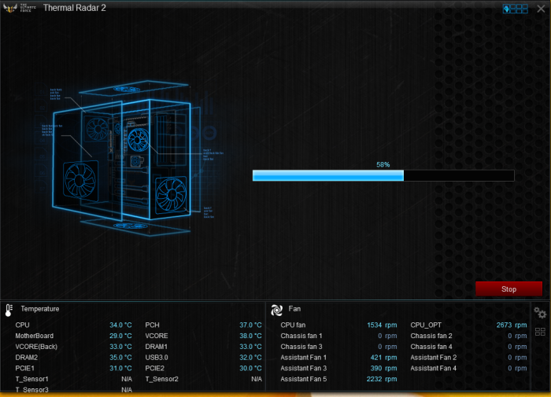Click the T_Sensor2 label
Screen dimensions: 551x397
161,379
